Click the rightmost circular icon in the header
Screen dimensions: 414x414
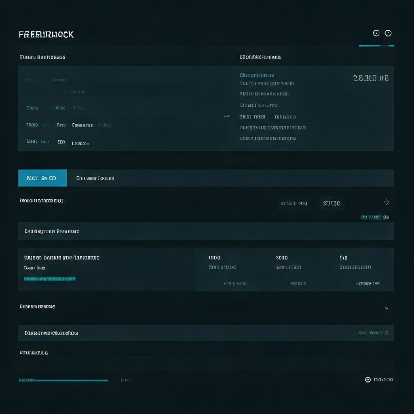(x=388, y=33)
